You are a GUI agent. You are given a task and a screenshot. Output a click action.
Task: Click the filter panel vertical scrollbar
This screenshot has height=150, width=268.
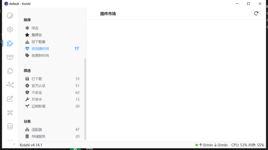point(85,98)
